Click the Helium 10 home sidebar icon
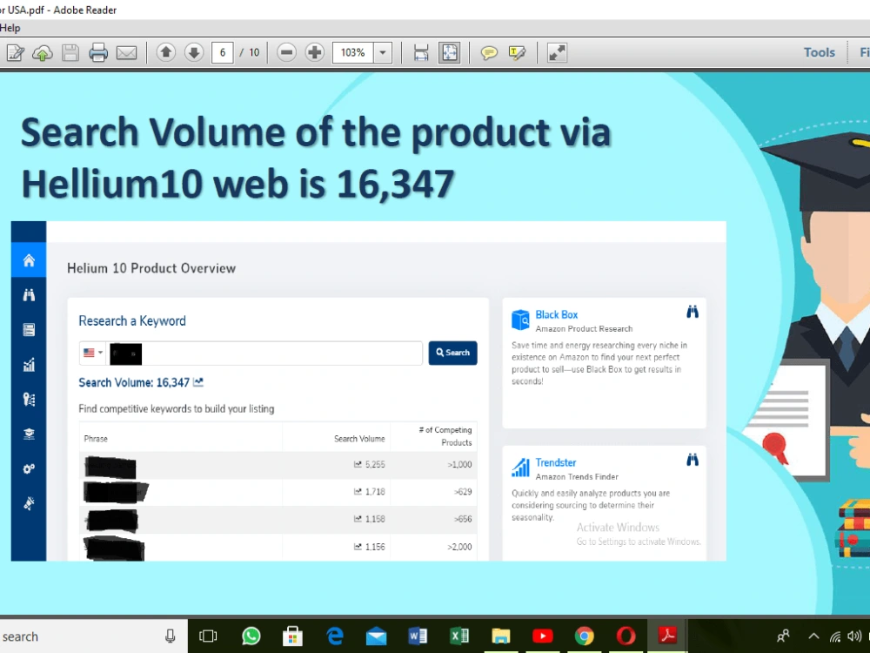The image size is (870, 653). tap(29, 259)
